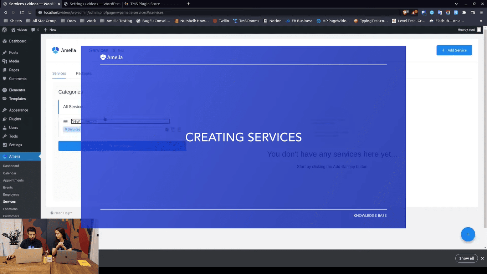This screenshot has height=274, width=487.
Task: Open the FB Business bookmark
Action: 299,21
